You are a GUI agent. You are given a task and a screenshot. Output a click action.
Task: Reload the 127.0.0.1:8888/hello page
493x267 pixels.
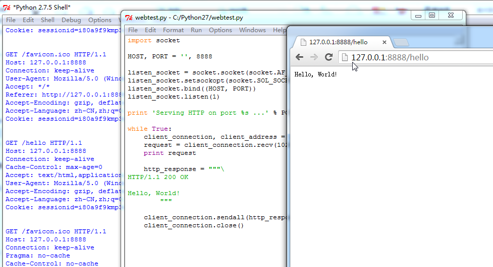click(x=328, y=57)
